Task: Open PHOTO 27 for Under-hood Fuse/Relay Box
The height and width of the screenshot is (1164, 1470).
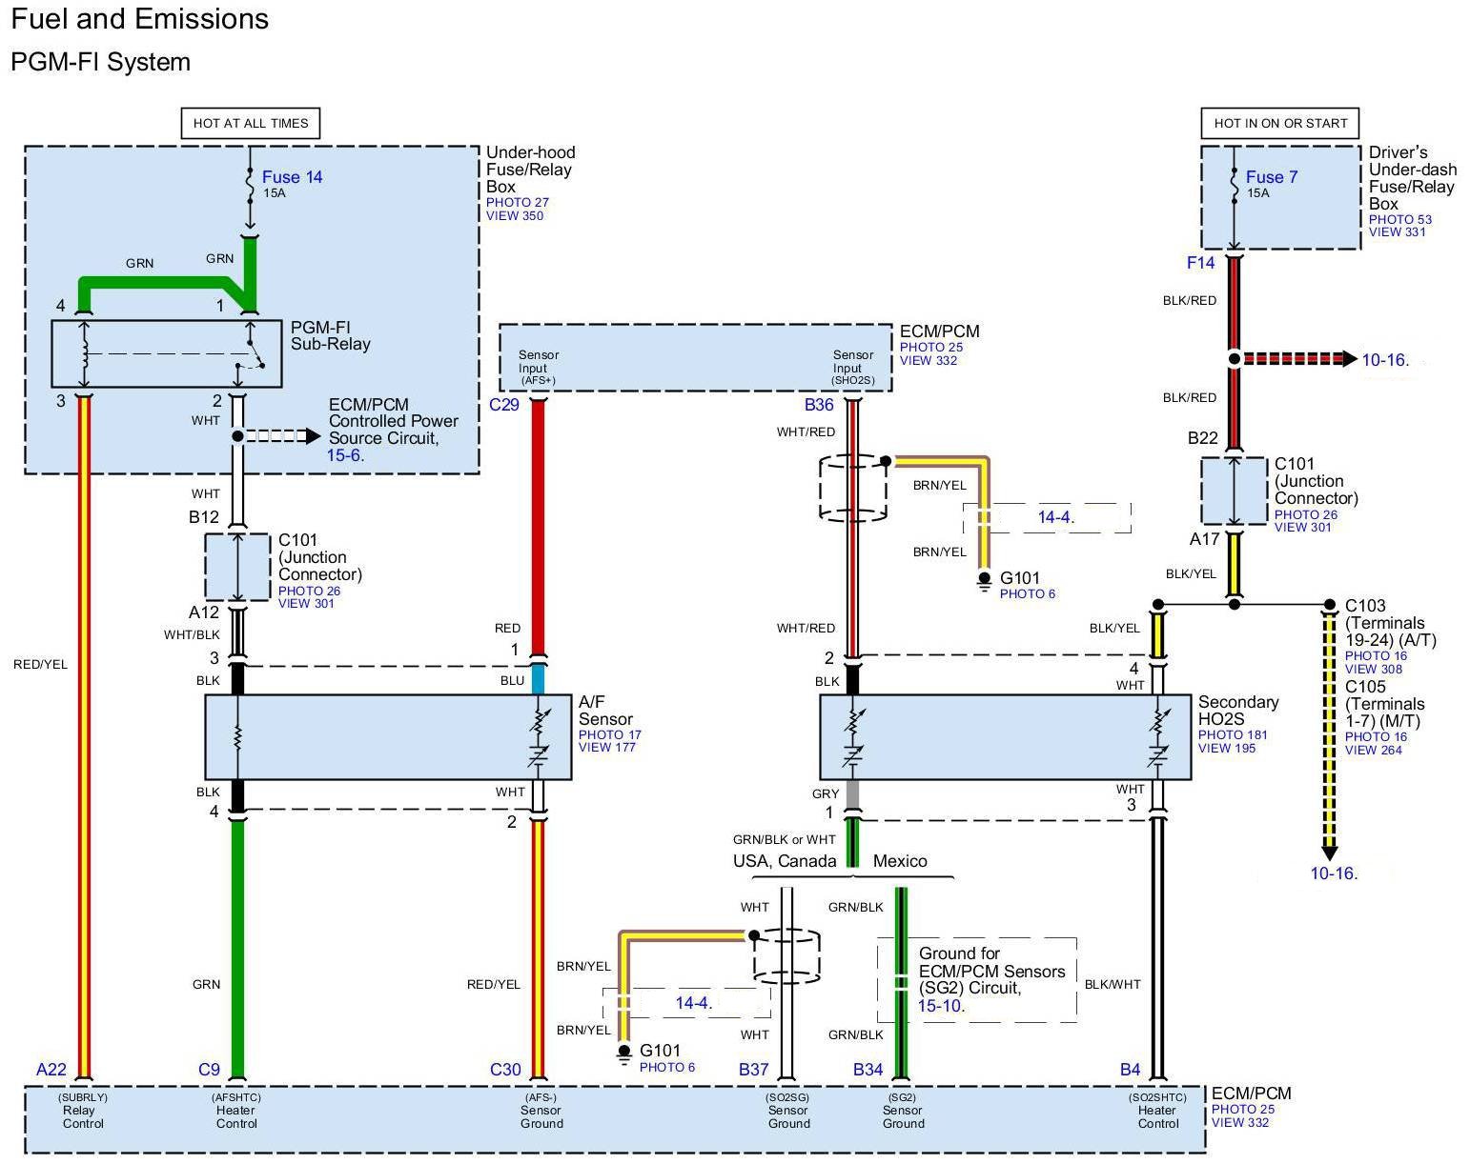Action: [x=517, y=203]
